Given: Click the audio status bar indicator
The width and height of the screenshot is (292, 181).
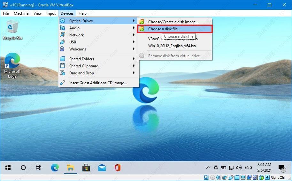Looking at the screenshot, I should pyautogui.click(x=219, y=177).
